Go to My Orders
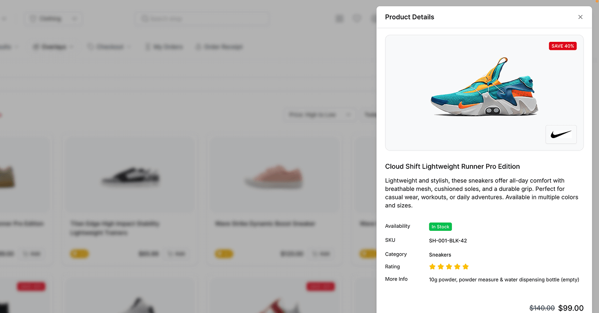The width and height of the screenshot is (599, 313). point(164,47)
